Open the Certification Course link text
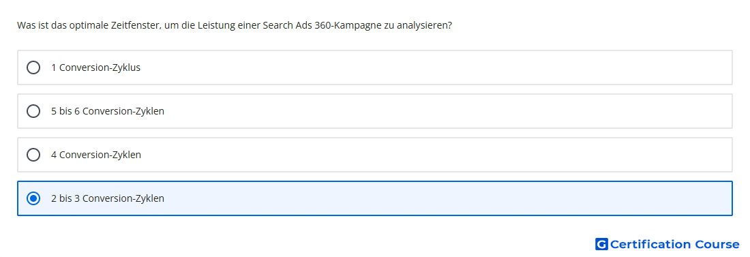This screenshot has height=257, width=750. (674, 245)
